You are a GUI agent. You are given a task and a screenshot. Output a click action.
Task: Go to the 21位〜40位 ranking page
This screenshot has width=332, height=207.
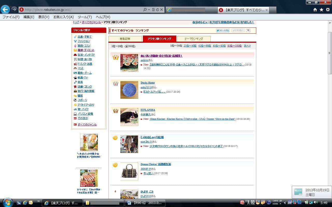[190, 46]
